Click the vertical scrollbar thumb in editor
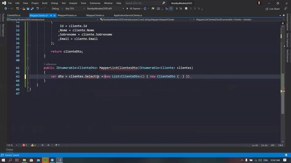 (283, 94)
